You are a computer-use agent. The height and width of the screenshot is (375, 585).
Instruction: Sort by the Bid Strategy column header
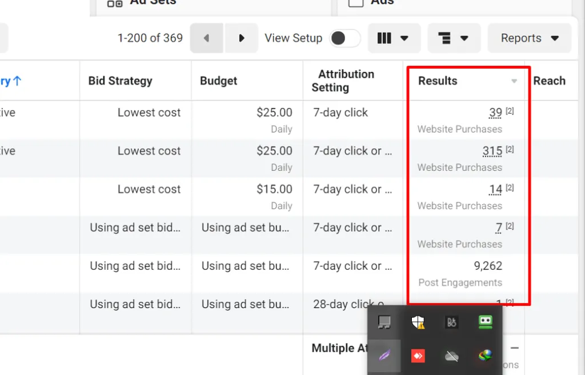tap(120, 81)
